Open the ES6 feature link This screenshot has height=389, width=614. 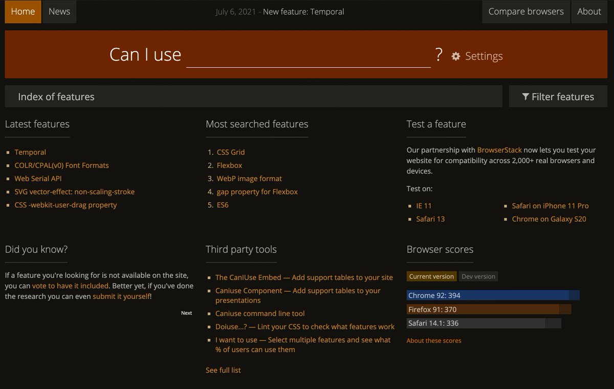coord(223,205)
